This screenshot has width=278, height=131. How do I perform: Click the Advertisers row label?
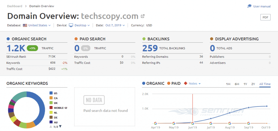[218, 63]
